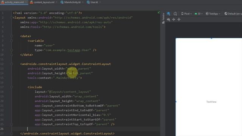Image resolution: width=242 pixels, height=136 pixels.
Task: Click the layout_width "match_parent" value
Action: tap(78, 69)
